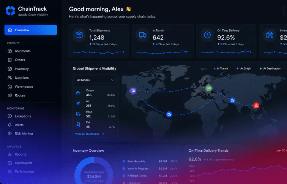Open the Overview page

click(x=31, y=30)
